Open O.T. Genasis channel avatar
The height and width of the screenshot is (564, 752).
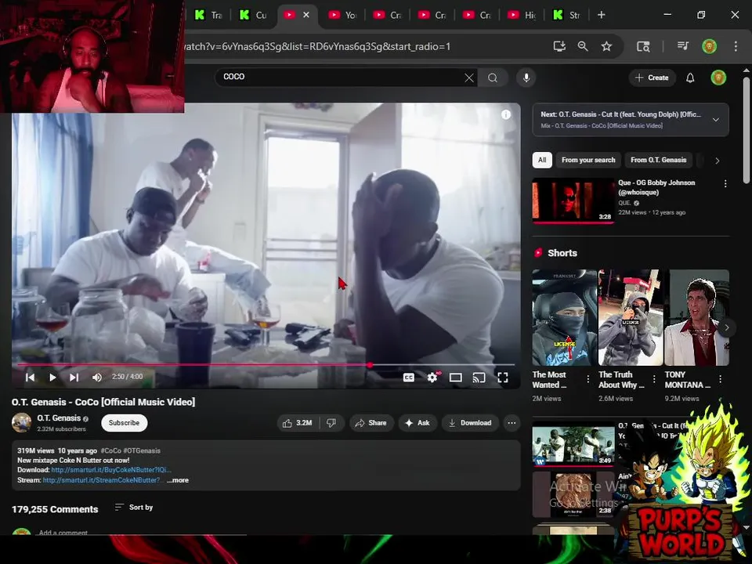[x=21, y=422]
